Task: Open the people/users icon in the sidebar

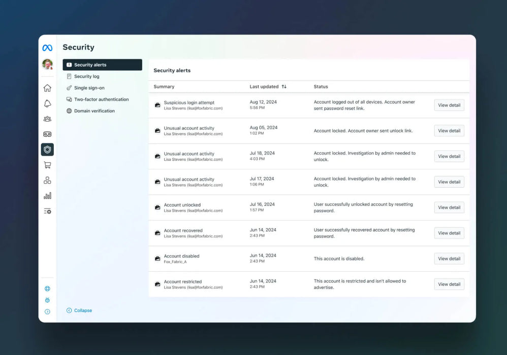Action: 47,119
